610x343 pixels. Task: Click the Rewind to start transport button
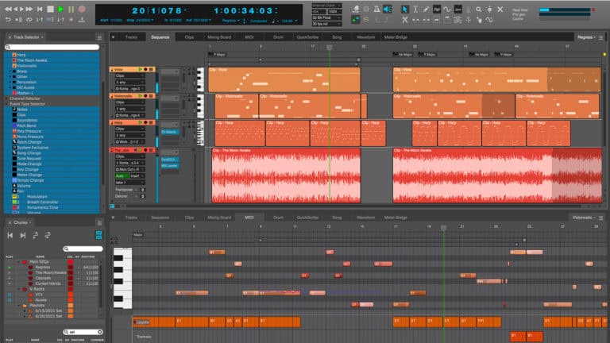click(40, 9)
